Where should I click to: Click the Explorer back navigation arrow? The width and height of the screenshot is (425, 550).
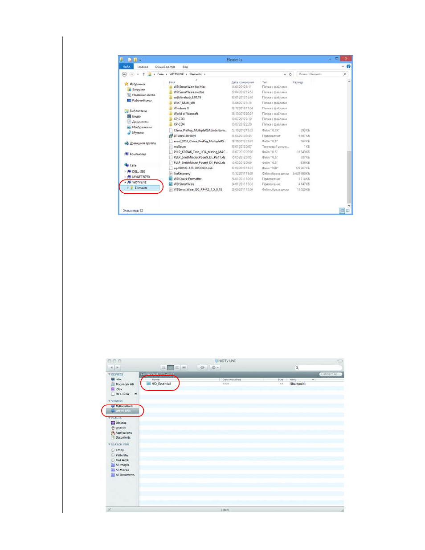point(124,74)
